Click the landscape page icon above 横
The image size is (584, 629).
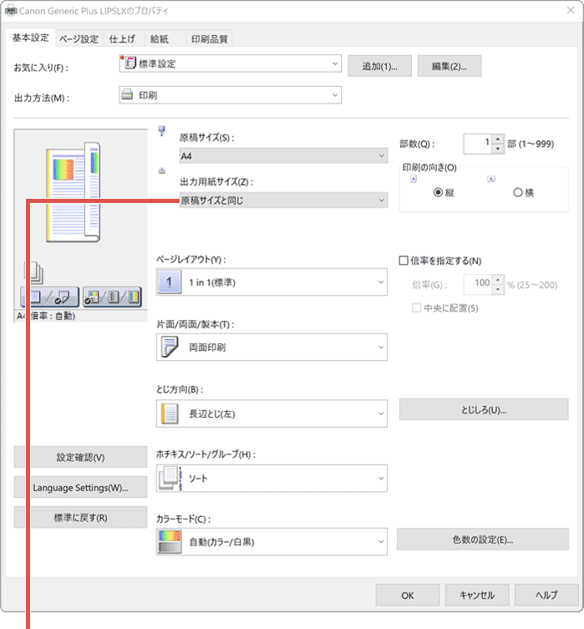491,179
